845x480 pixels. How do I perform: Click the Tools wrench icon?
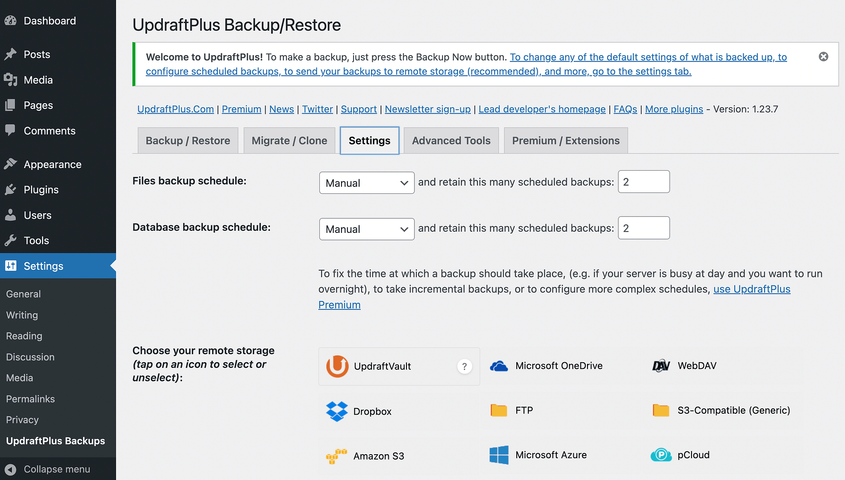[11, 240]
